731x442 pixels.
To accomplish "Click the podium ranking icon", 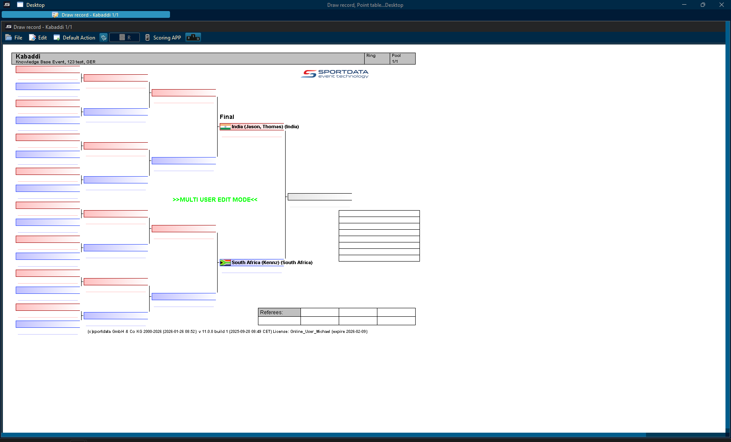I will (x=193, y=37).
